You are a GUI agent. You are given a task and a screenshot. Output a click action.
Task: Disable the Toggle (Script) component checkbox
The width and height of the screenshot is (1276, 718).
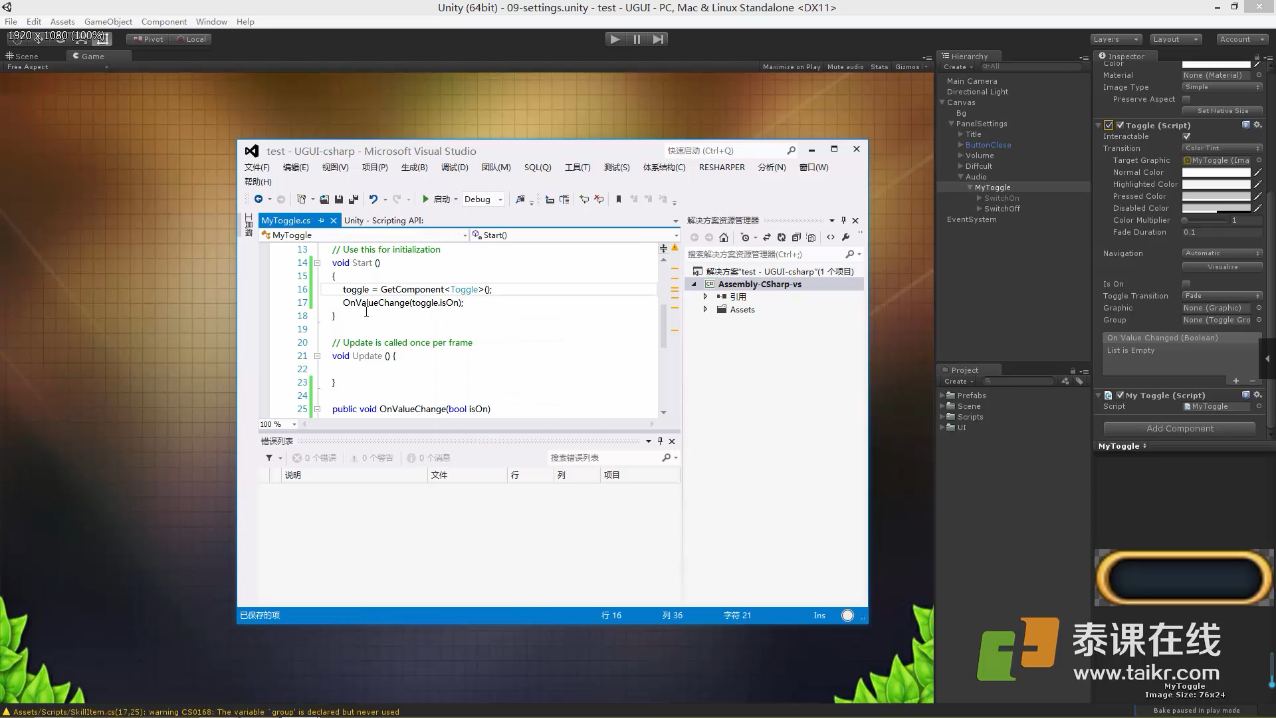1120,125
